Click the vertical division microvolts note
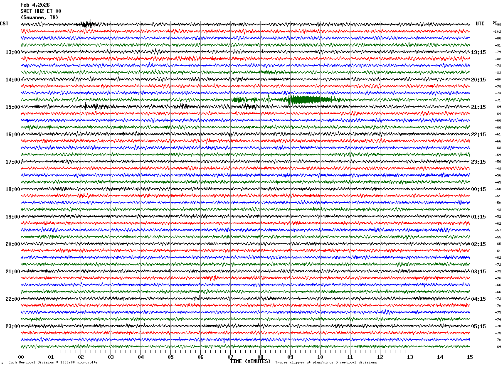 coord(53,362)
